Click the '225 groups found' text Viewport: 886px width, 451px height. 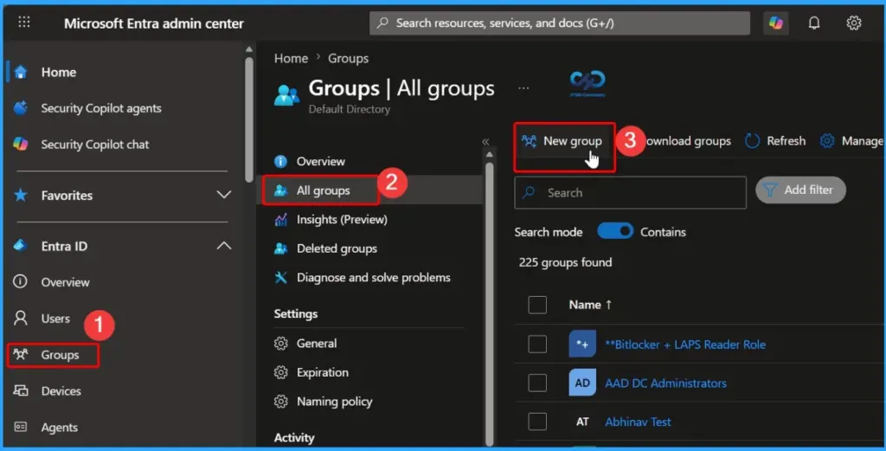pos(565,262)
